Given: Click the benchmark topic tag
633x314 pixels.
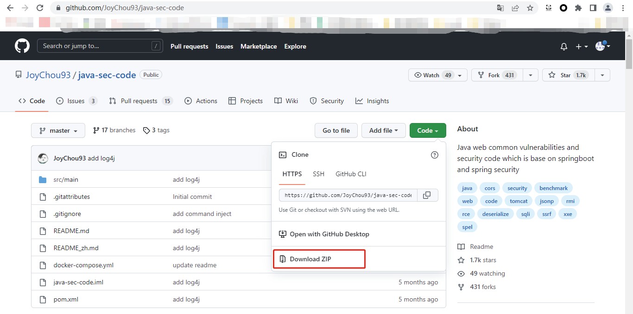Looking at the screenshot, I should click(x=554, y=188).
